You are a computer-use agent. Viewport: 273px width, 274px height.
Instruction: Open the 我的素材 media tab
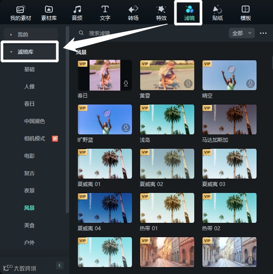(21, 13)
